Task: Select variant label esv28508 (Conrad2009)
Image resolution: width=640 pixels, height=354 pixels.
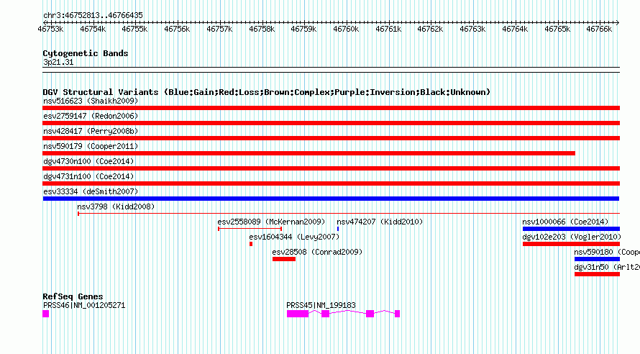Action: [x=317, y=252]
